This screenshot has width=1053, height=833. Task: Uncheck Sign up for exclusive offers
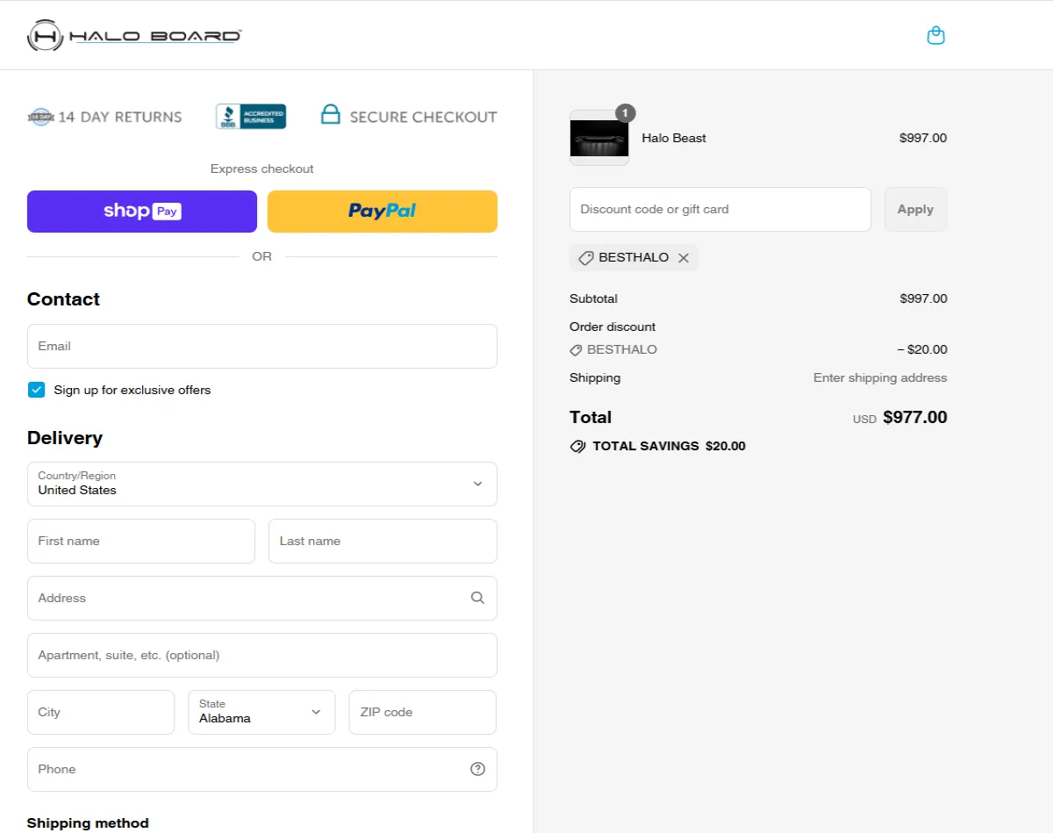36,390
